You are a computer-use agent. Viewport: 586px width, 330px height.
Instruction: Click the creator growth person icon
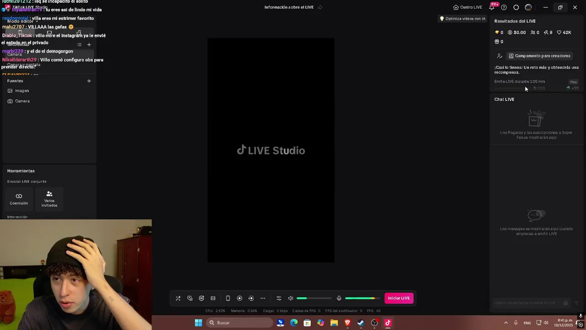click(x=499, y=56)
